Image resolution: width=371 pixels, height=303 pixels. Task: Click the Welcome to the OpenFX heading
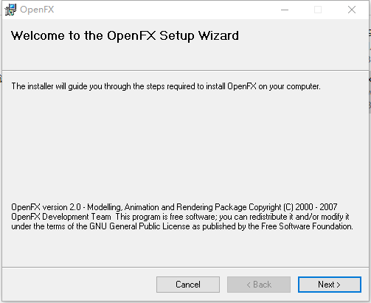click(83, 36)
